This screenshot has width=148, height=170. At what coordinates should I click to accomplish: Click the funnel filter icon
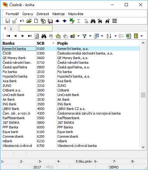(85, 36)
